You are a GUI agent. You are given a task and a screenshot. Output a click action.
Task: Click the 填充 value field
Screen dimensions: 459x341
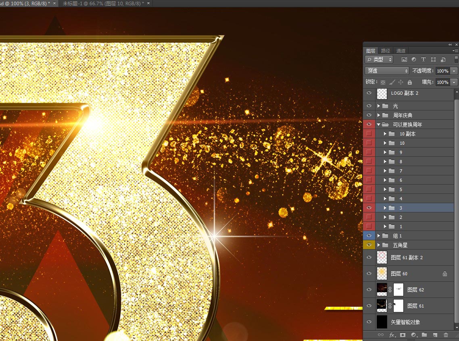click(442, 82)
